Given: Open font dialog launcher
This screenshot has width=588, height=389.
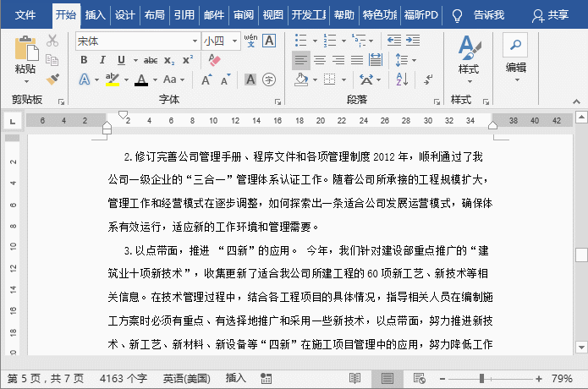Looking at the screenshot, I should pos(278,102).
